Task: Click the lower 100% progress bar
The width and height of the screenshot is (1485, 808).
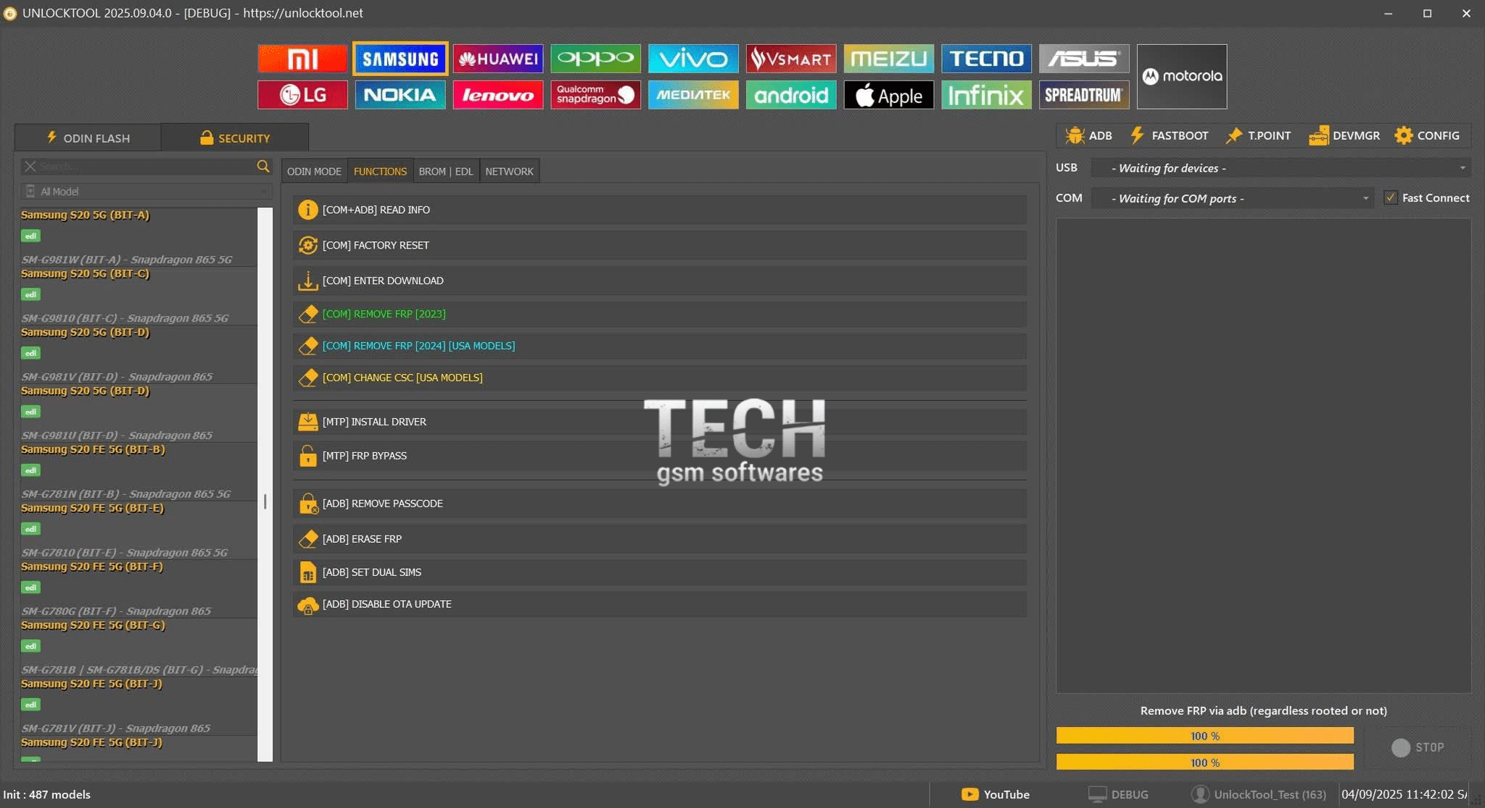Action: pyautogui.click(x=1205, y=762)
